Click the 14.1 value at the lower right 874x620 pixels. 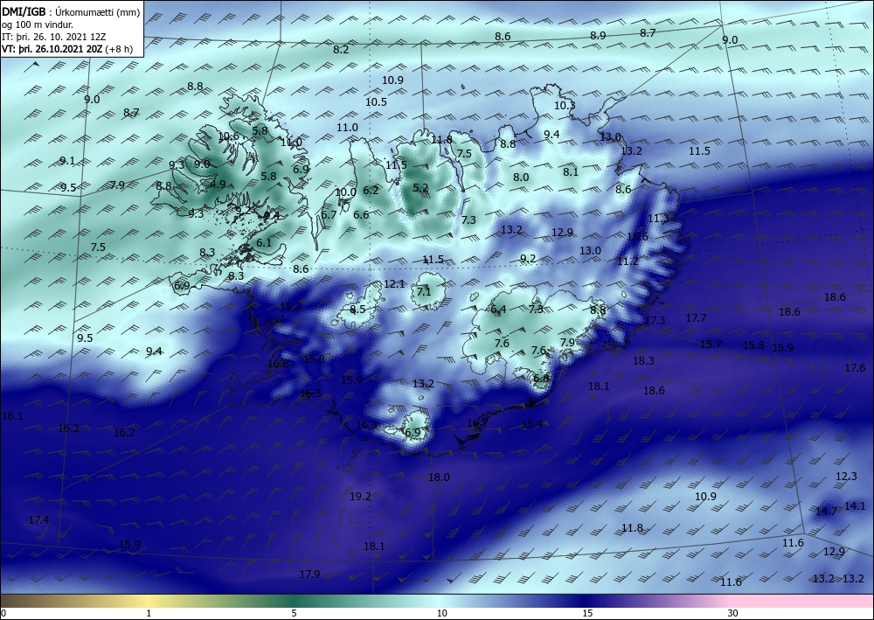[x=855, y=505]
